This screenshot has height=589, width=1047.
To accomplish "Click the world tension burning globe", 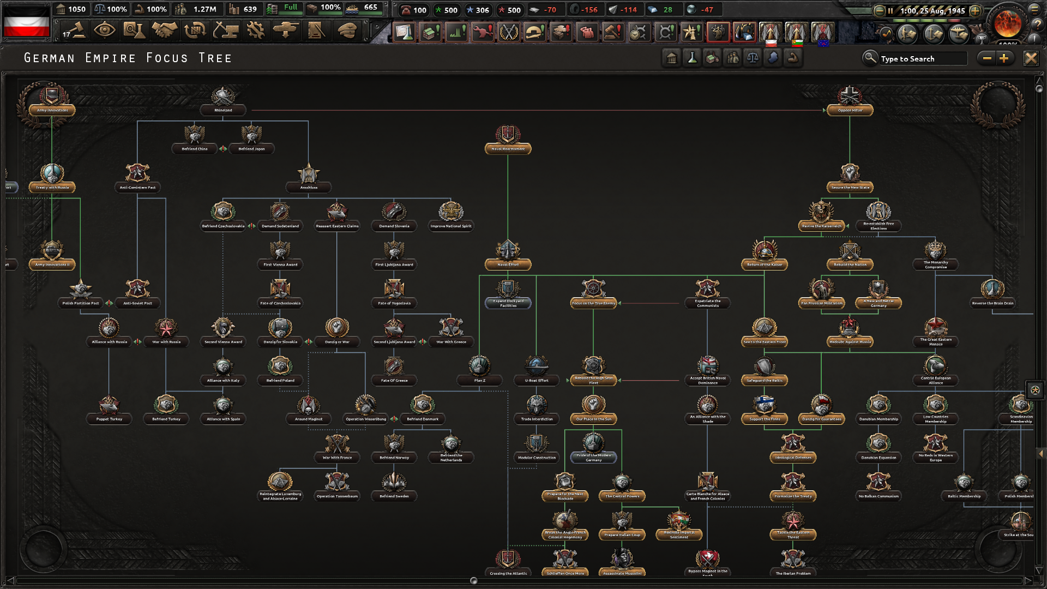I will 1007,23.
